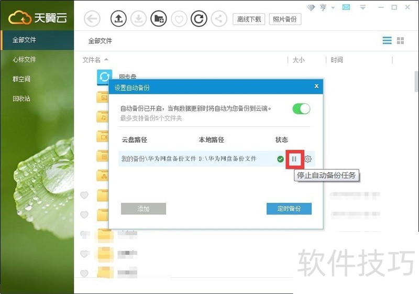Screen dimensions: 419x294
Task: Go to 心标文件 in sidebar
Action: click(25, 59)
